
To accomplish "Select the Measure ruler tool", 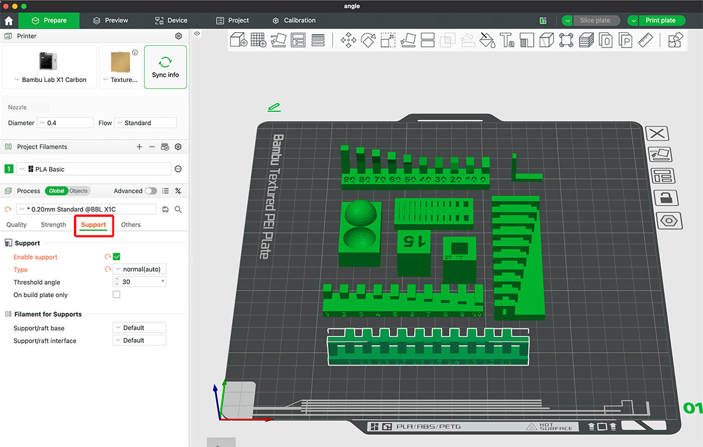I will pyautogui.click(x=645, y=40).
